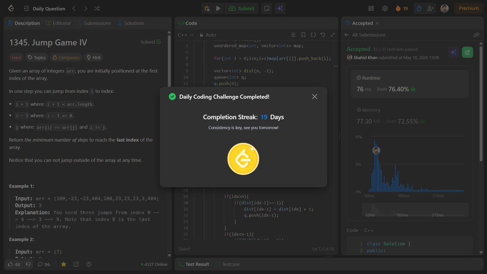Close the Daily Coding Challenge dialog
The image size is (487, 274).
(315, 97)
